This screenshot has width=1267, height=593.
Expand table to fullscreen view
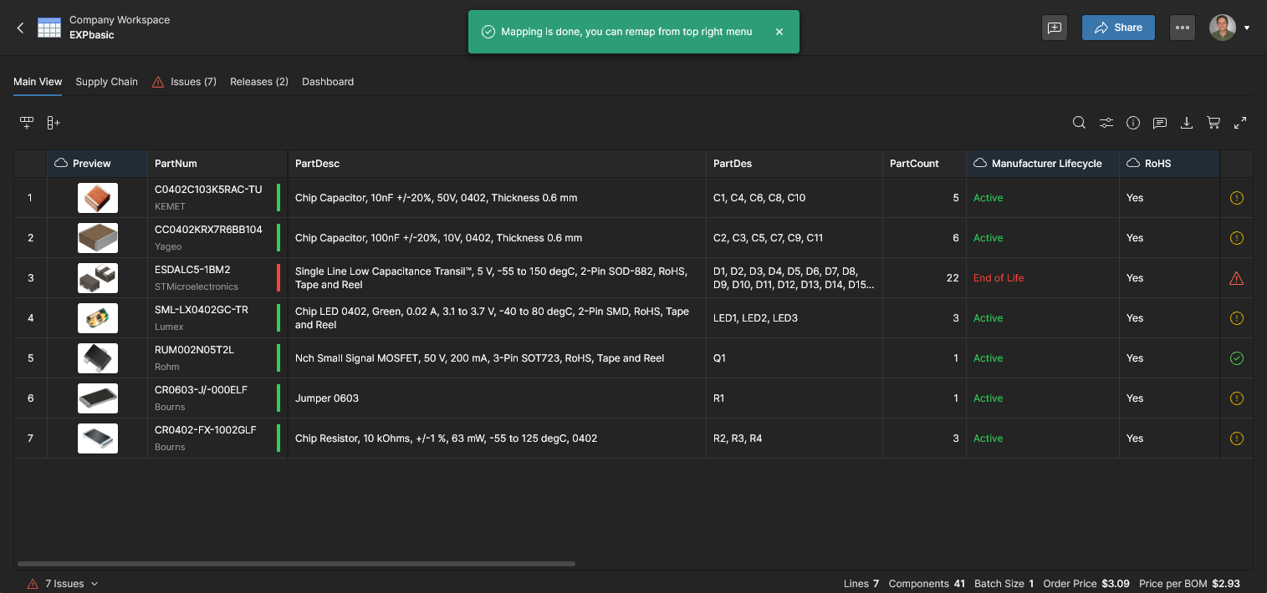click(1240, 123)
